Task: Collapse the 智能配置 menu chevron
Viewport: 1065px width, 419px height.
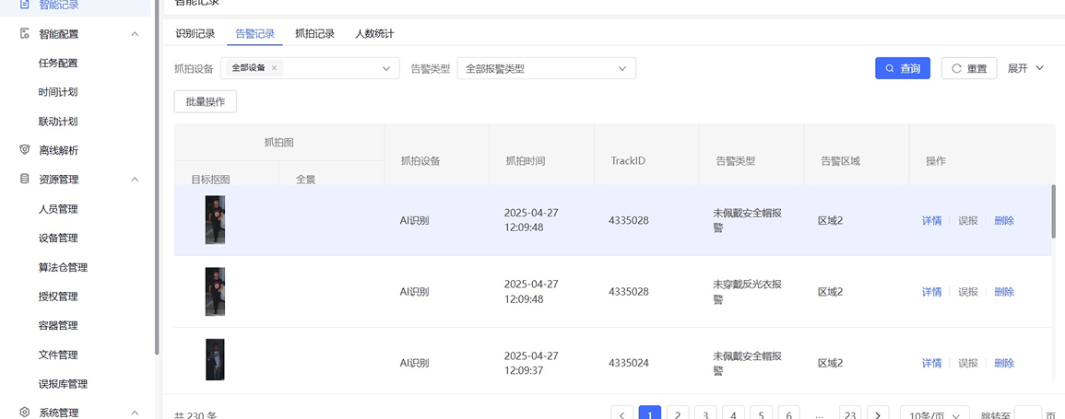Action: coord(136,34)
